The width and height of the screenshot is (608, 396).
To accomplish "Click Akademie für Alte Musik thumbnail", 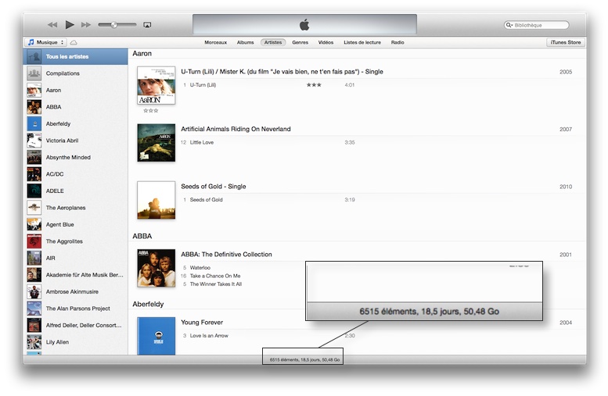I will [x=34, y=275].
